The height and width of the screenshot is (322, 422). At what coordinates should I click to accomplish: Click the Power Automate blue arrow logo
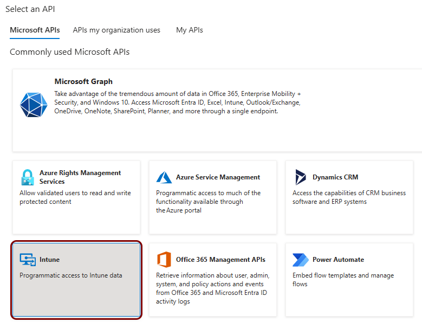point(301,260)
